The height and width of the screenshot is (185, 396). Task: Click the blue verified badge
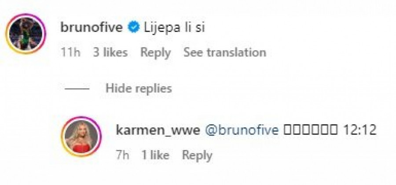pos(134,28)
